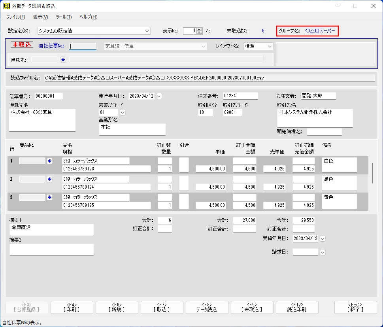Click row 1 訂正数 input field
383x327 pixels.
pyautogui.click(x=165, y=161)
